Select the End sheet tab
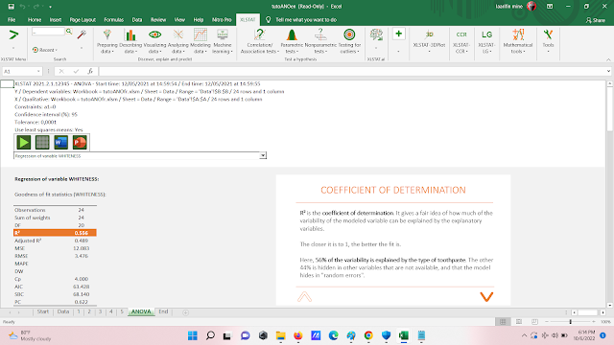Image resolution: width=614 pixels, height=345 pixels. (163, 311)
